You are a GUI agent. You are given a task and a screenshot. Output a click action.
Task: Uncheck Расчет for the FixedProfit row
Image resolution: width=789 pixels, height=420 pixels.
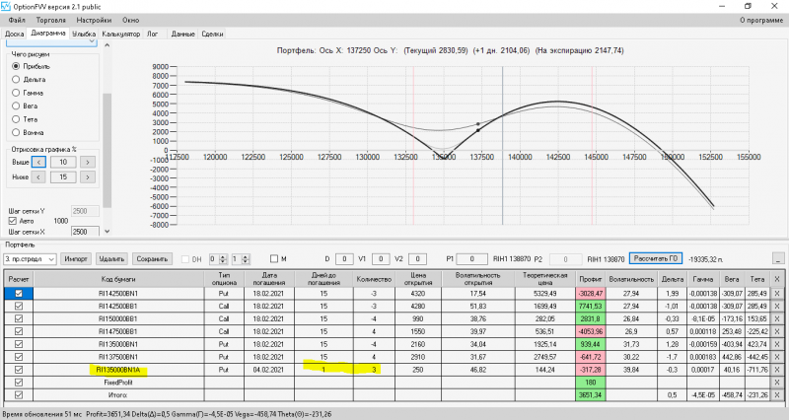pos(19,383)
